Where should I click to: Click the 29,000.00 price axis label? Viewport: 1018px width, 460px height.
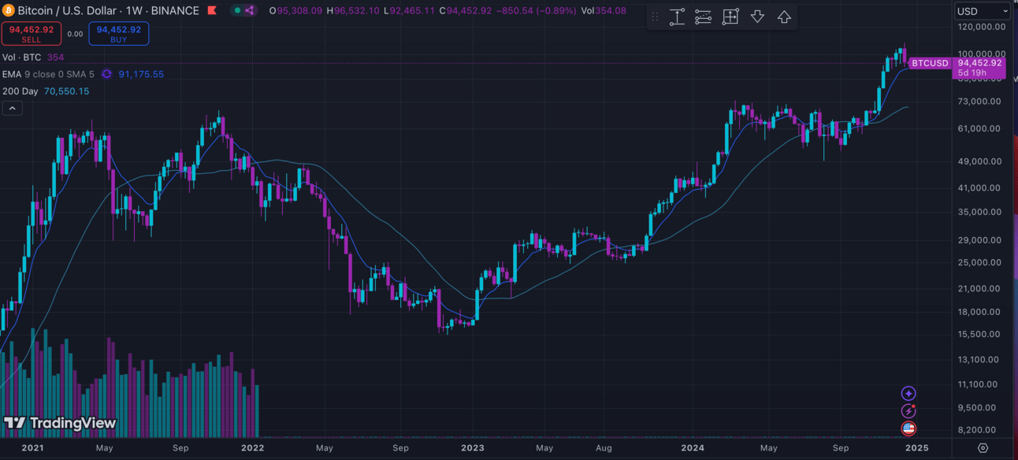point(979,240)
